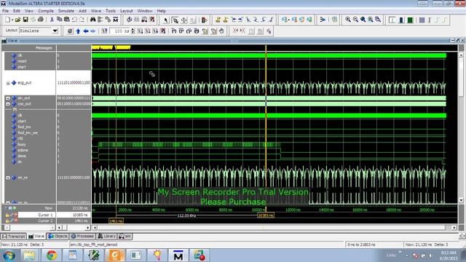Image resolution: width=466 pixels, height=262 pixels.
Task: Toggle the lock icon for Cursor 2
Action: [x=7, y=221]
